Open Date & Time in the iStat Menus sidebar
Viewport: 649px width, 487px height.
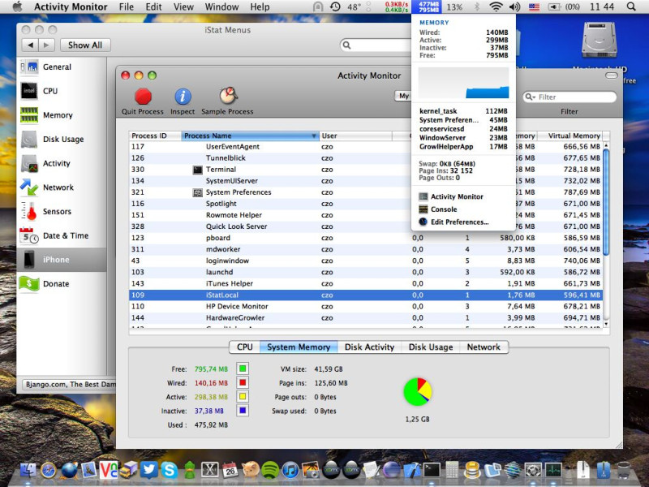pyautogui.click(x=54, y=235)
